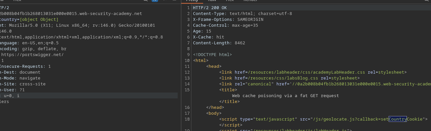Click the search icon in the response pane
Screen dimensions: 431x131
coord(427,1)
